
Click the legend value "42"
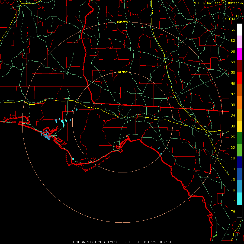pos(233,94)
